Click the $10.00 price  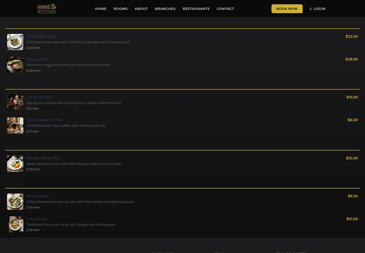point(352,158)
